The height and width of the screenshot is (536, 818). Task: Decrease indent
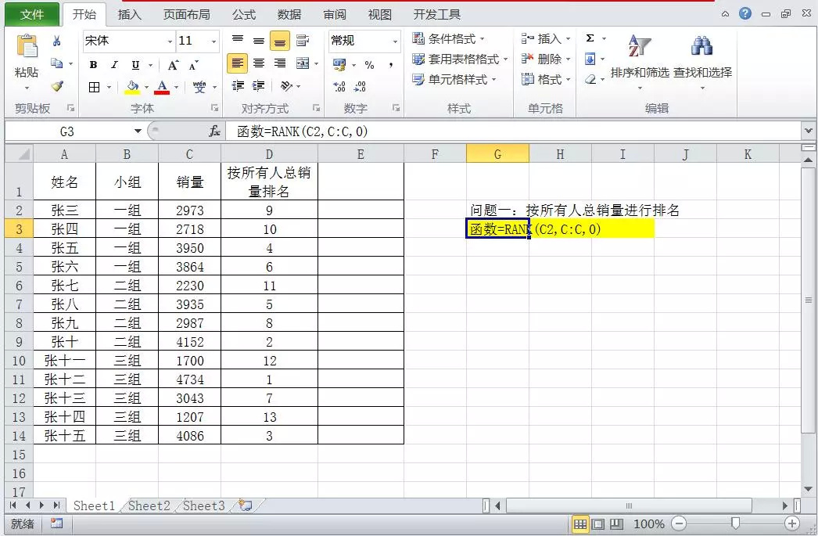click(x=238, y=85)
